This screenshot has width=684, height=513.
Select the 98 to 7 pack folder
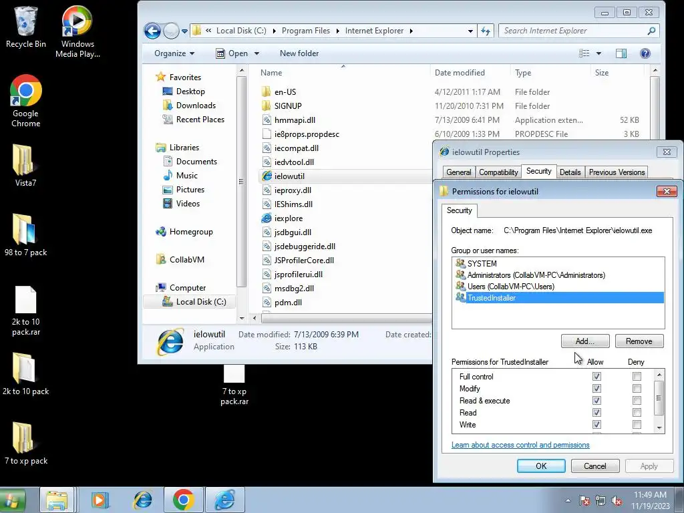click(26, 234)
